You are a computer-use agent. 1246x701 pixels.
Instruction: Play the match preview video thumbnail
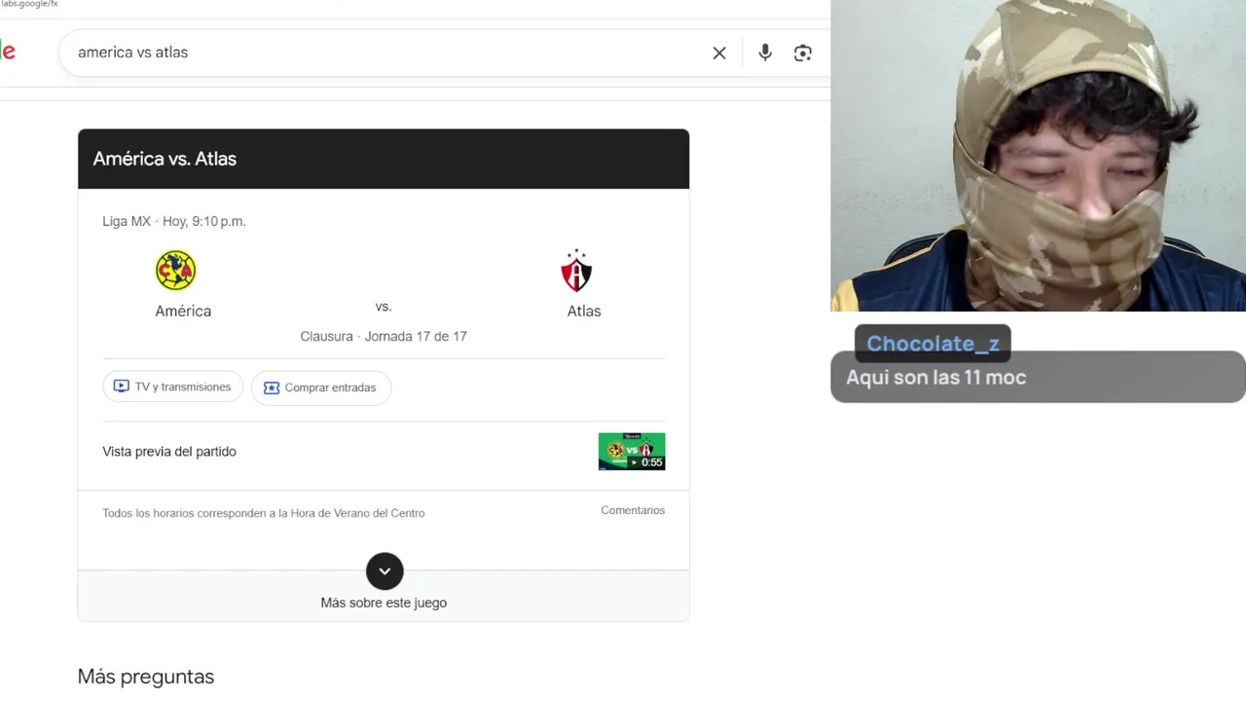point(632,451)
